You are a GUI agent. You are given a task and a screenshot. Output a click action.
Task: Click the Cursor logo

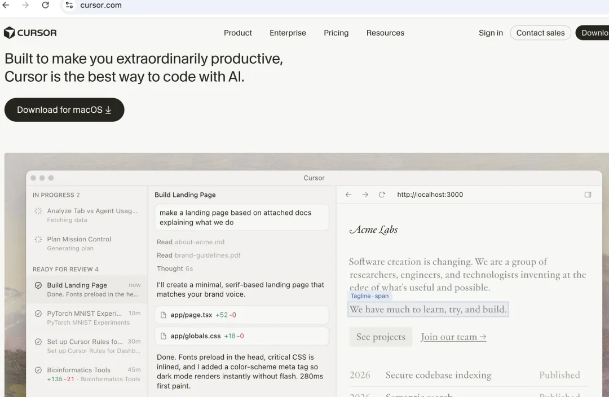30,33
